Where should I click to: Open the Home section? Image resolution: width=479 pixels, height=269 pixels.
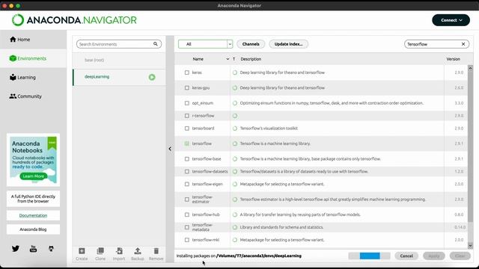tap(20, 40)
